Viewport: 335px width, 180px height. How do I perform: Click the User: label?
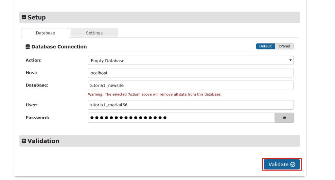32,105
